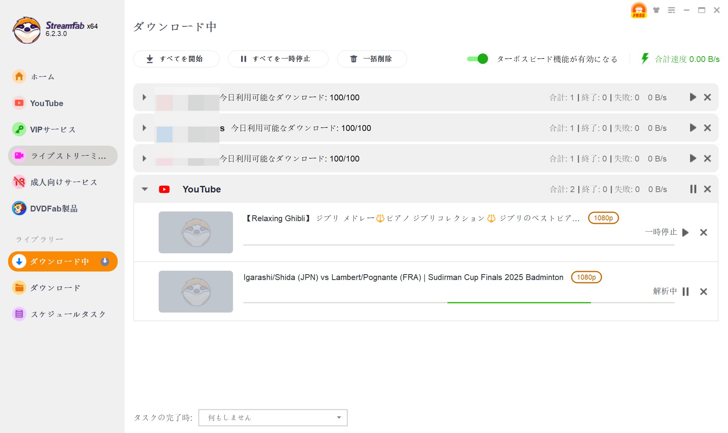Click the YouTube group title text
This screenshot has width=728, height=433.
tap(202, 189)
